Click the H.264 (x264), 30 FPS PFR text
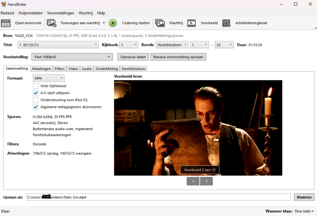 [52, 117]
